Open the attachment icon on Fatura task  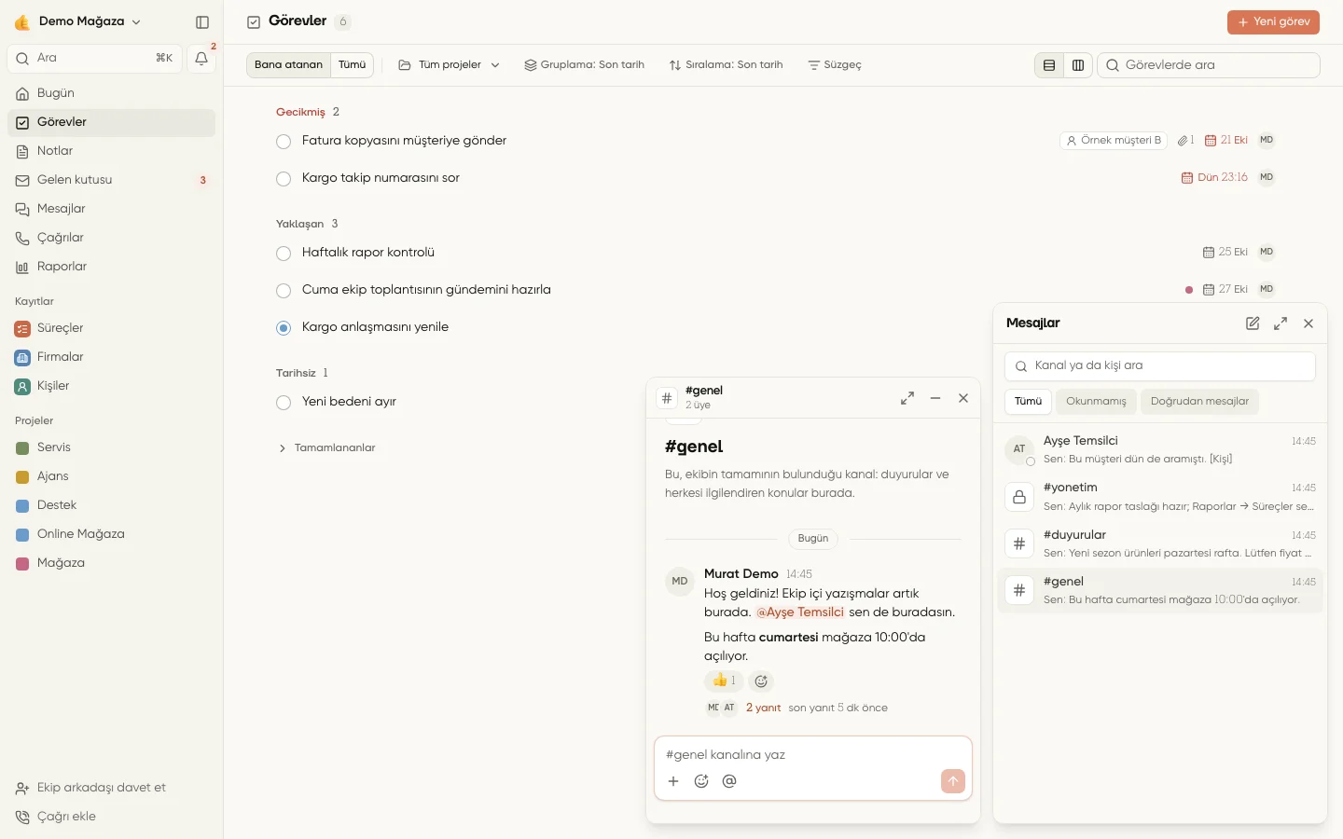coord(1185,141)
